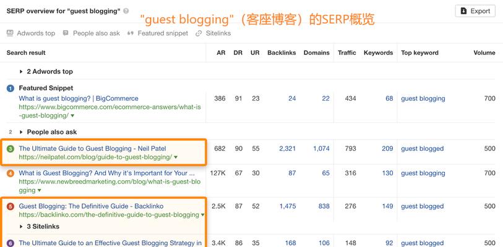Click AR value 127K for newbreedmarketing
This screenshot has height=247, width=503.
pyautogui.click(x=218, y=173)
